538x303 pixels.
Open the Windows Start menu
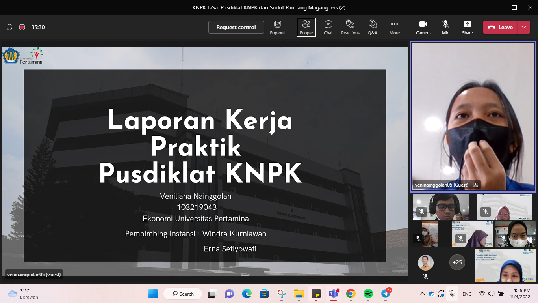153,294
